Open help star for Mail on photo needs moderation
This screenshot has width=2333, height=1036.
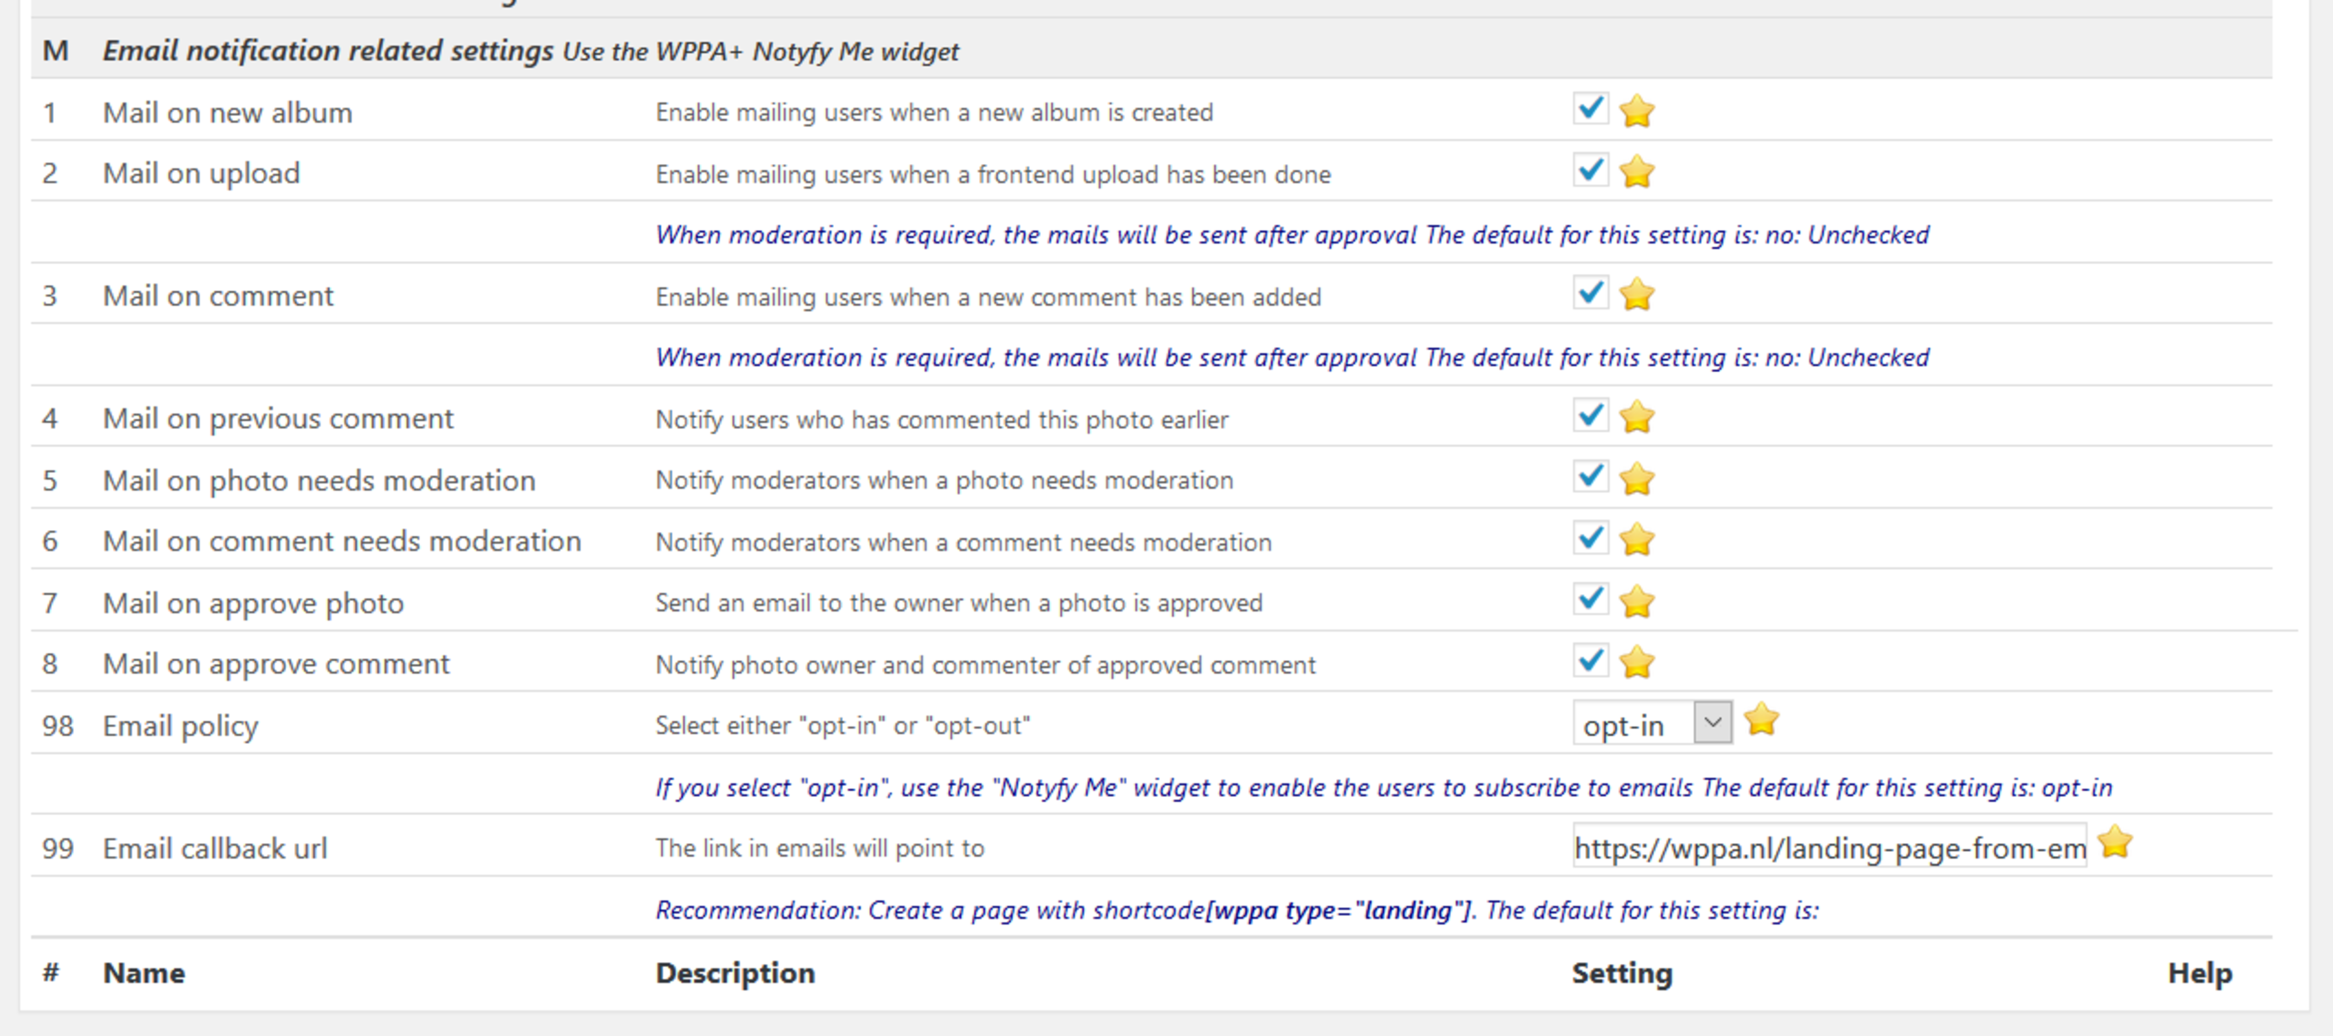click(1638, 478)
